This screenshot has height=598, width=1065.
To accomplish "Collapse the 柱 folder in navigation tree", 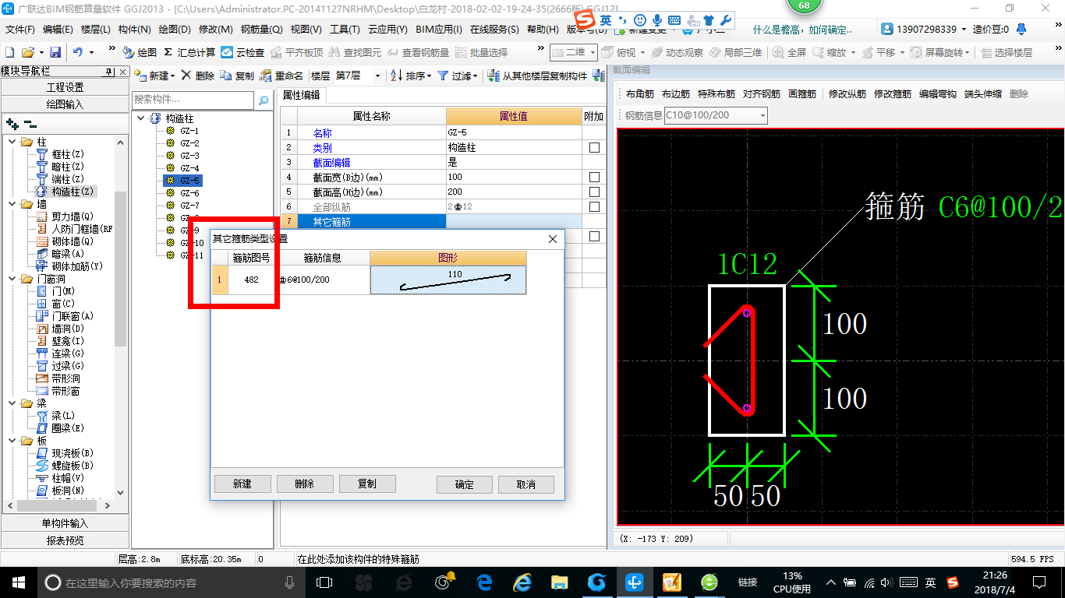I will [12, 142].
